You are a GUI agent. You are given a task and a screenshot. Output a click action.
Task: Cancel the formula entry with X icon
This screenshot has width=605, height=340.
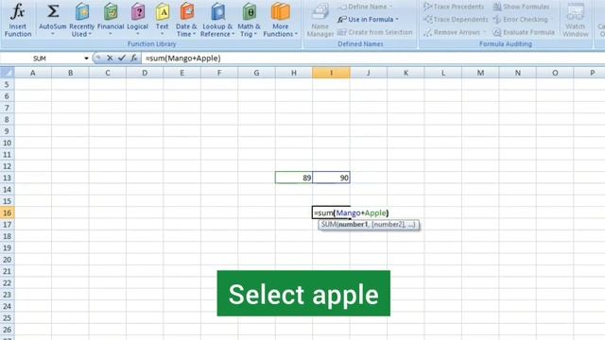(110, 58)
